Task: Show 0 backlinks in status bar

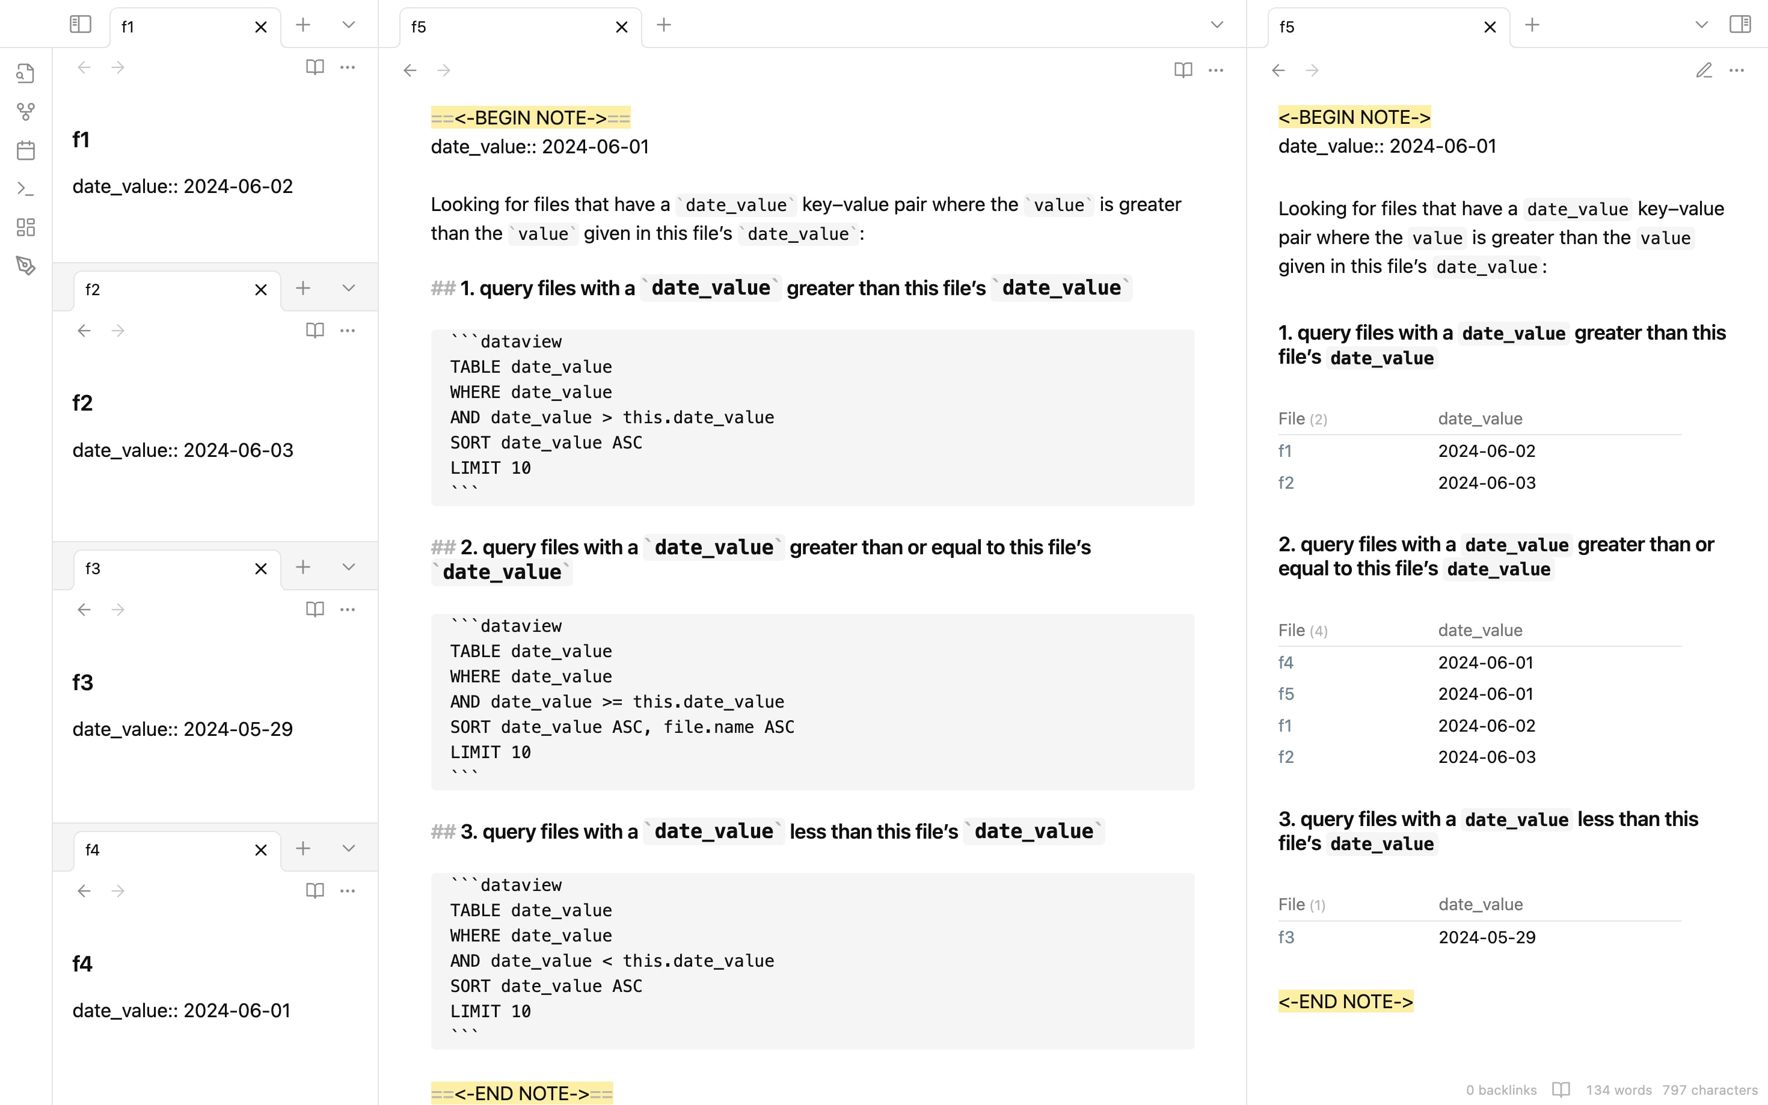Action: click(x=1501, y=1089)
